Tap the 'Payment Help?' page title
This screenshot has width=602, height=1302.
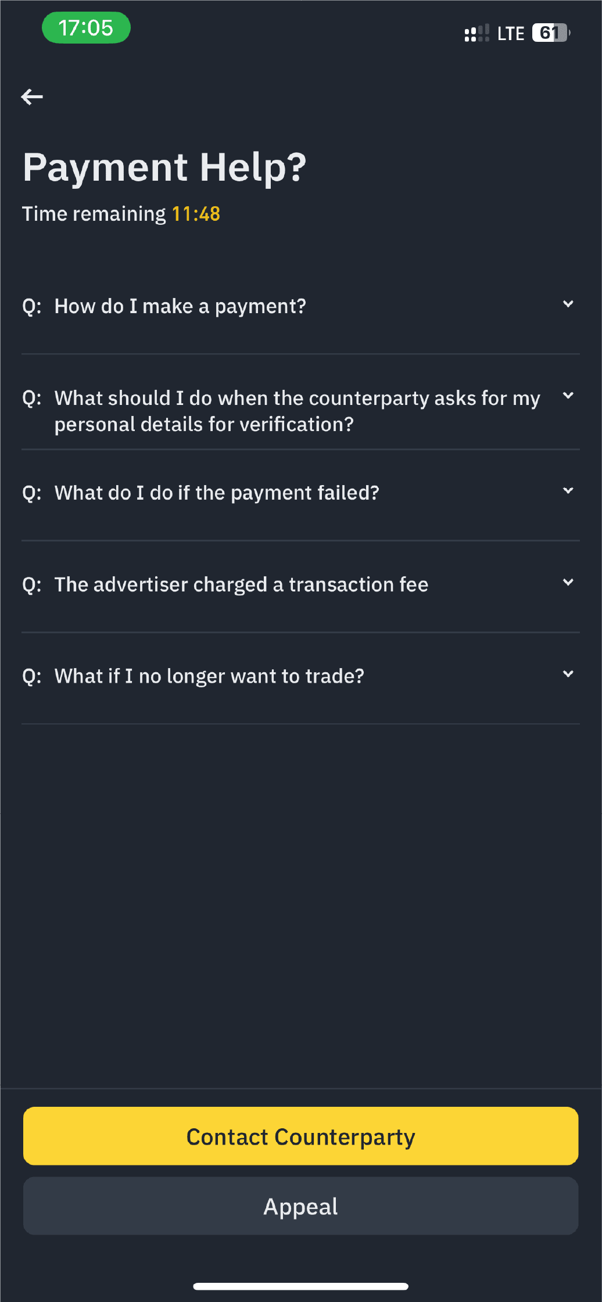[x=164, y=167]
